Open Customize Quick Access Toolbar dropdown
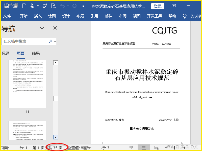Viewport: 202px width, 151px height. (83, 6)
